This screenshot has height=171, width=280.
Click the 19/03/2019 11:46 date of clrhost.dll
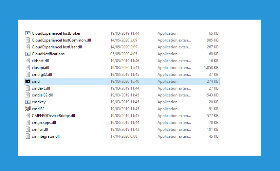click(x=125, y=61)
